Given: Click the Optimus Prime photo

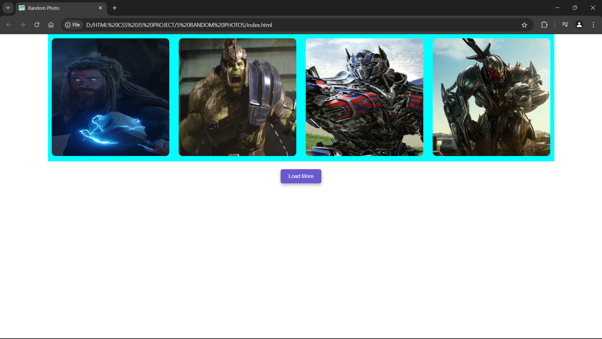Looking at the screenshot, I should [x=364, y=97].
